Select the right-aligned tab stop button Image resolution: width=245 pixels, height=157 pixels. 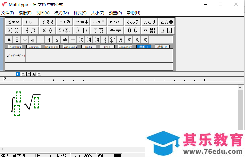(x=28, y=74)
